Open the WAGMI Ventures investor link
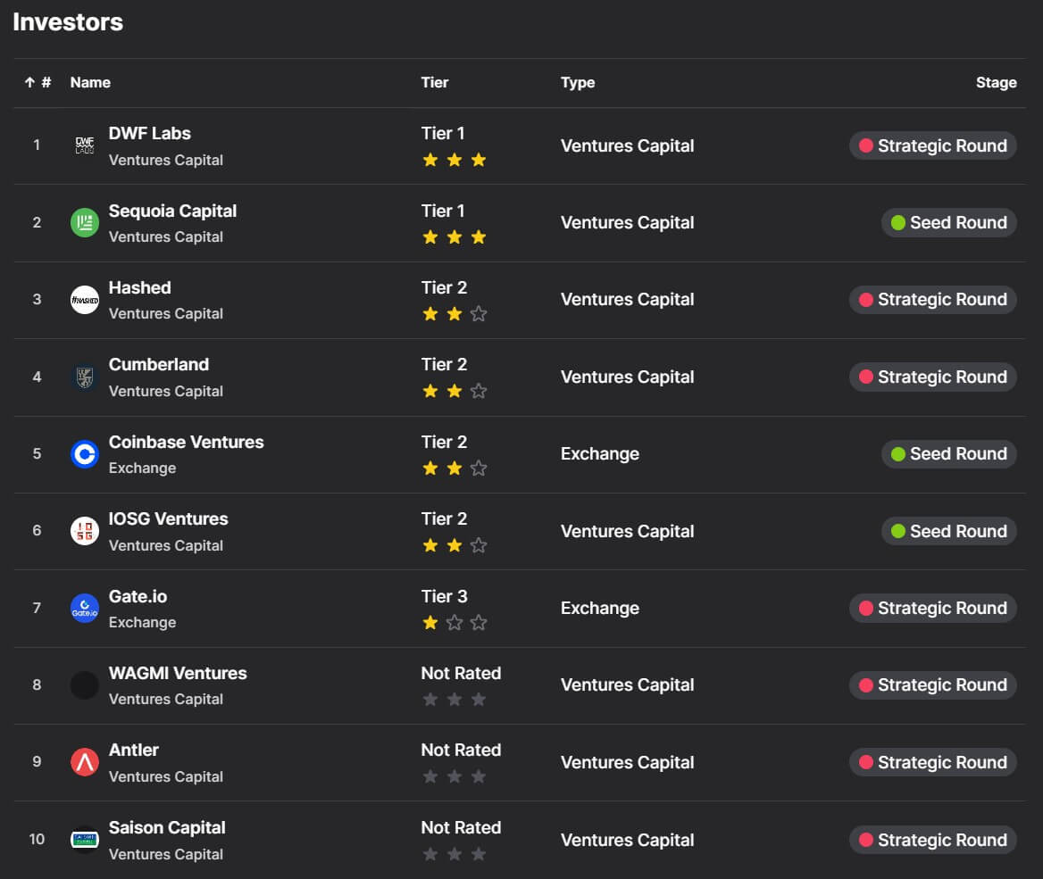The height and width of the screenshot is (879, 1043). click(x=178, y=673)
